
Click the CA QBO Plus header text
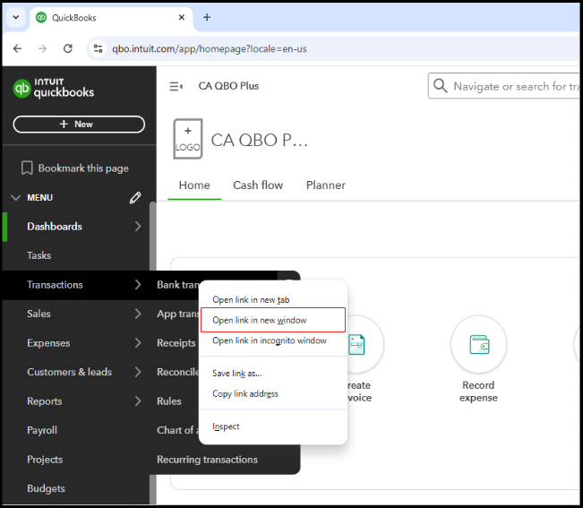coord(228,86)
